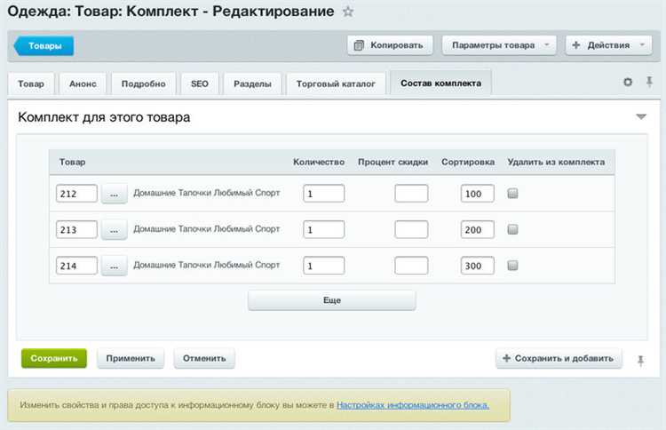Click the Сортировка column header

click(468, 162)
